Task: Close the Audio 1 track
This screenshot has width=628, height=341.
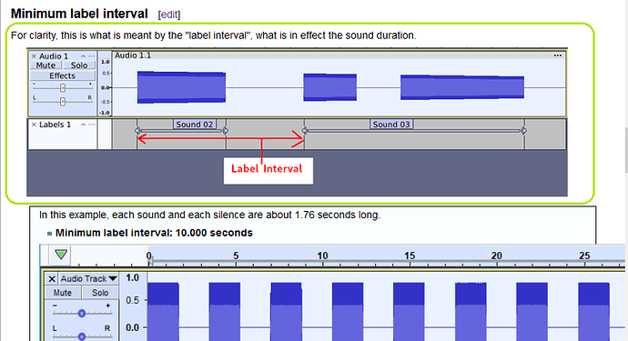Action: click(x=34, y=56)
